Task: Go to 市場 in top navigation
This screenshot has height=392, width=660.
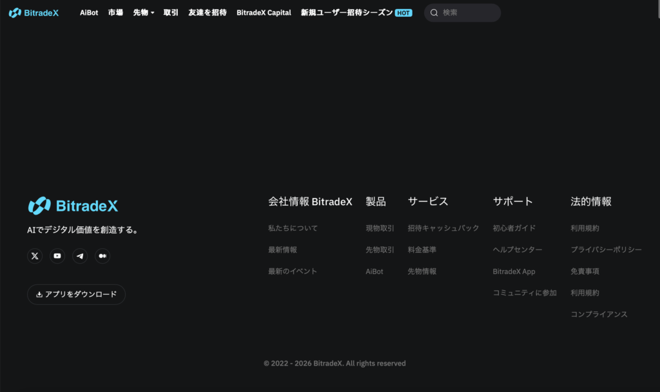Action: (115, 13)
